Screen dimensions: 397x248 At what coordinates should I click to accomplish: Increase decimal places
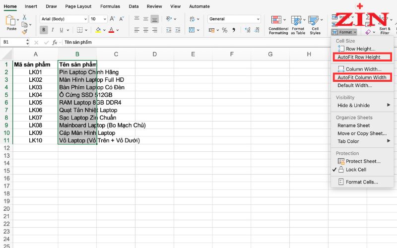(248, 30)
